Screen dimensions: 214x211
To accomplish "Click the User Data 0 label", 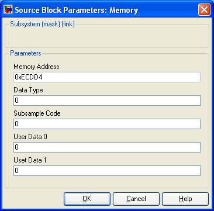I will click(30, 137).
